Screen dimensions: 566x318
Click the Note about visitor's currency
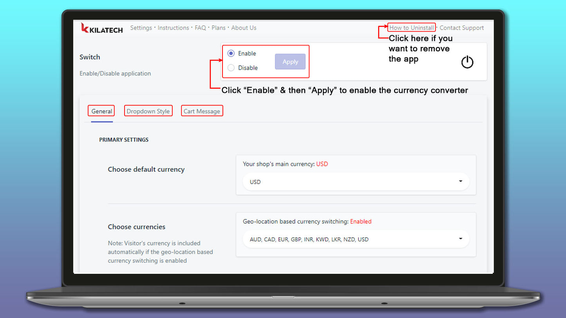[161, 252]
